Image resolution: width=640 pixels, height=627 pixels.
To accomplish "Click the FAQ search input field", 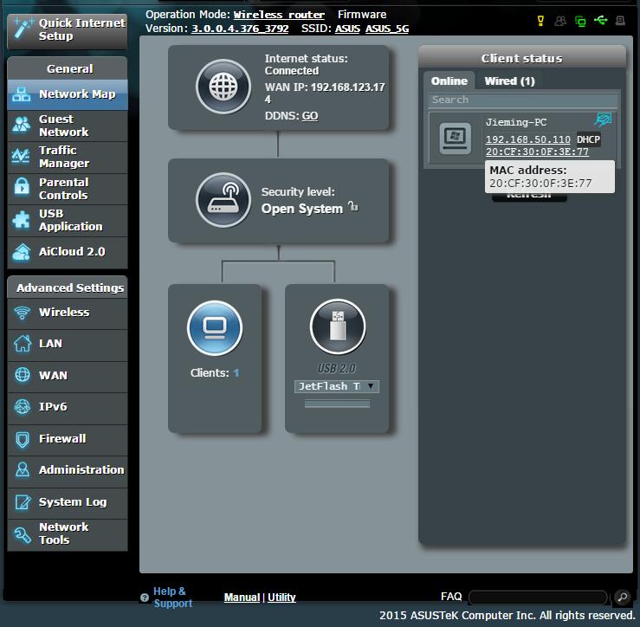I will click(x=538, y=598).
